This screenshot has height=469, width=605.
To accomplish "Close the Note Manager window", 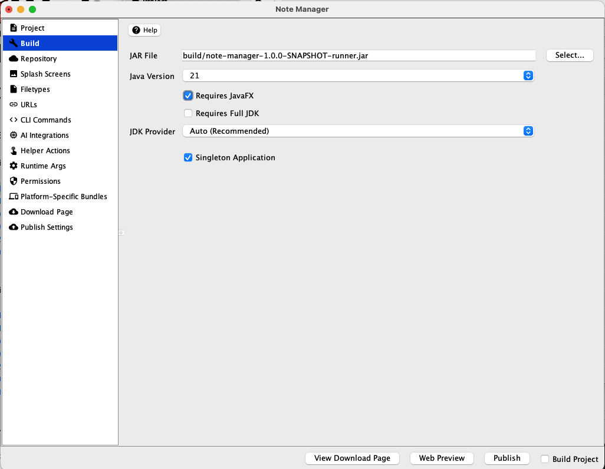I will (x=9, y=9).
